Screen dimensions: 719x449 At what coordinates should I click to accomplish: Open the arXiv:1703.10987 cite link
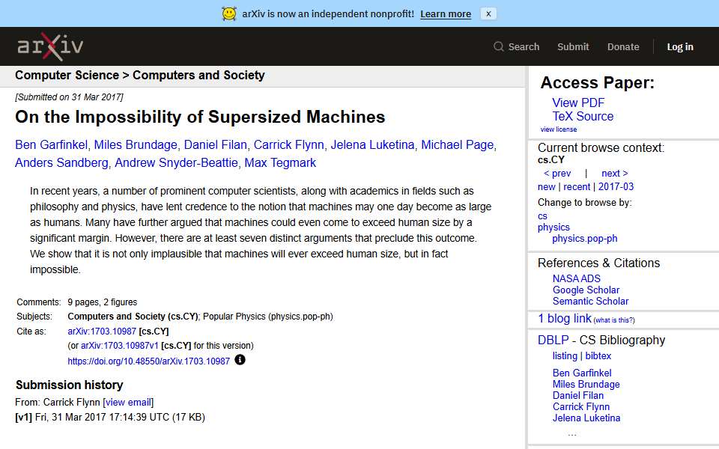pos(102,332)
